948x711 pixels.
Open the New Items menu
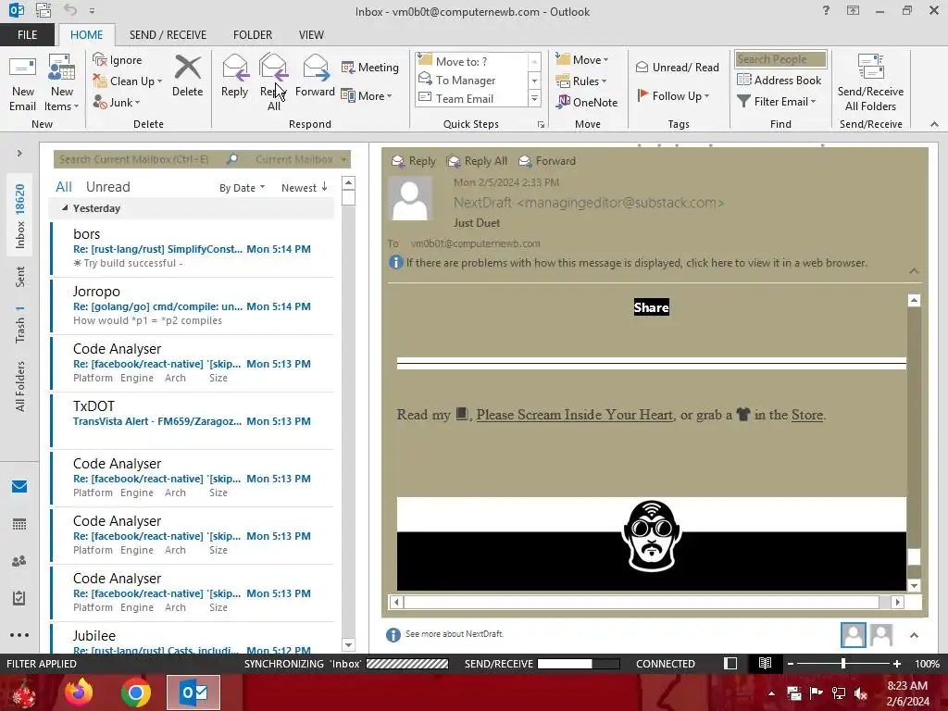(62, 83)
